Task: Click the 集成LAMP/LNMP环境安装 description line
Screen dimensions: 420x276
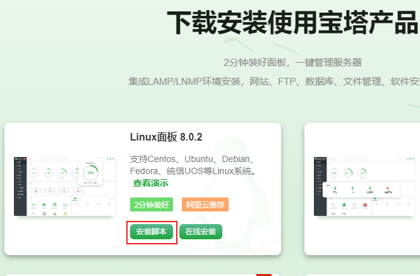Action: [x=274, y=82]
